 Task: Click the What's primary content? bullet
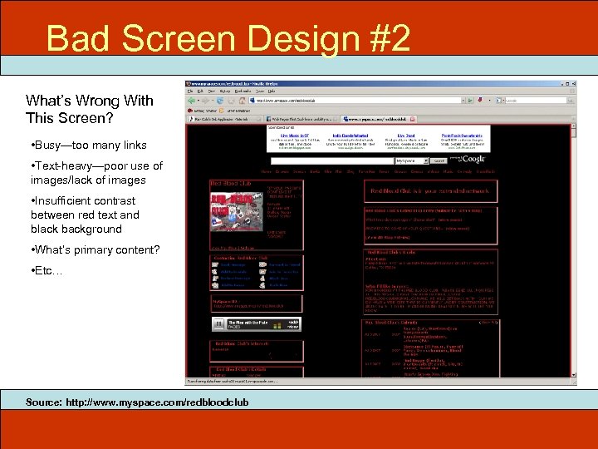pyautogui.click(x=96, y=249)
